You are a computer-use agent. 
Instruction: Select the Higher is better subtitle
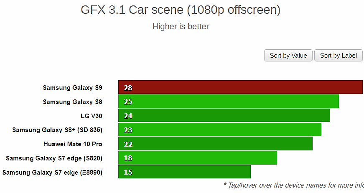(x=181, y=27)
